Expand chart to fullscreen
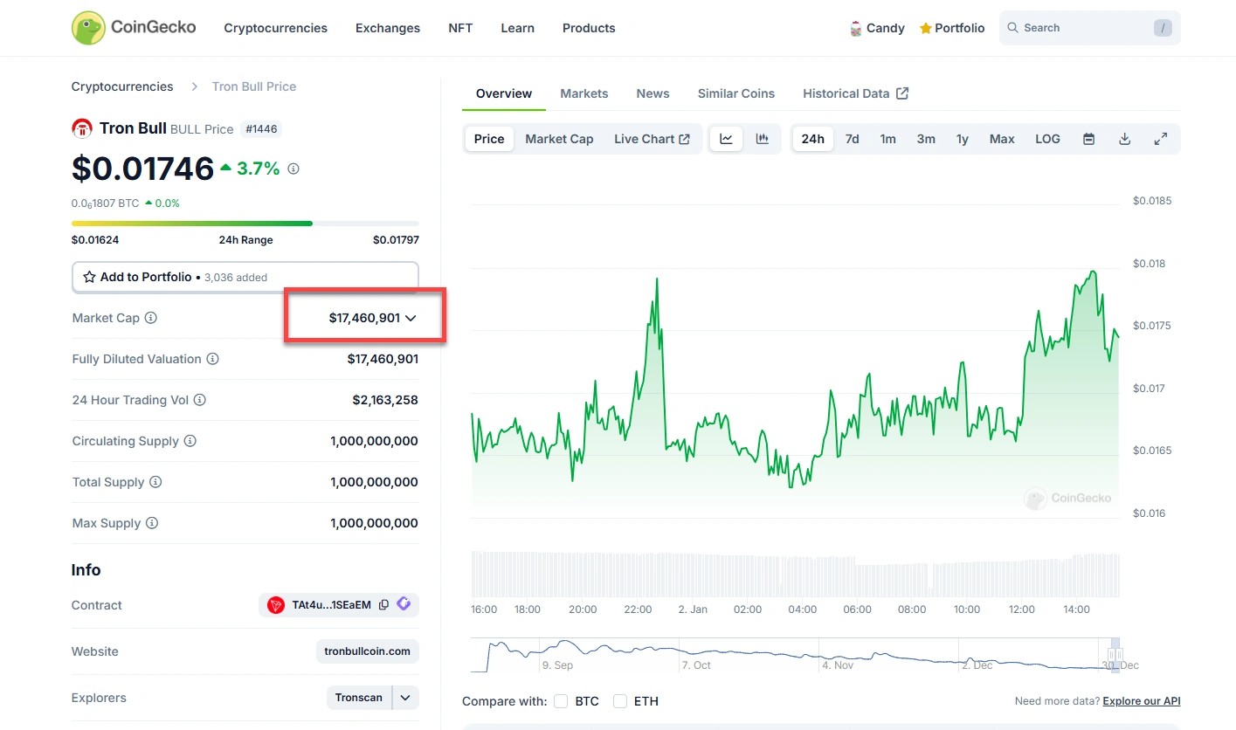 [1161, 139]
